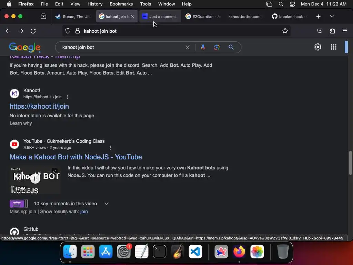
Task: Open a new tab with the plus button
Action: tap(318, 17)
